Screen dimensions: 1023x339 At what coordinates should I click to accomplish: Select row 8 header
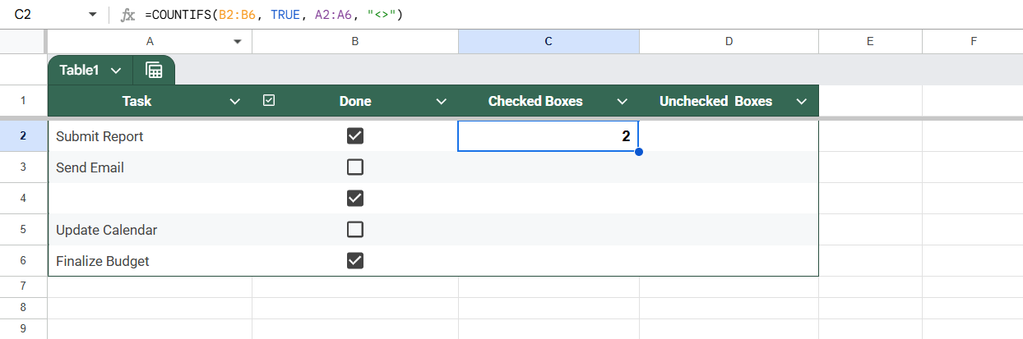click(23, 307)
